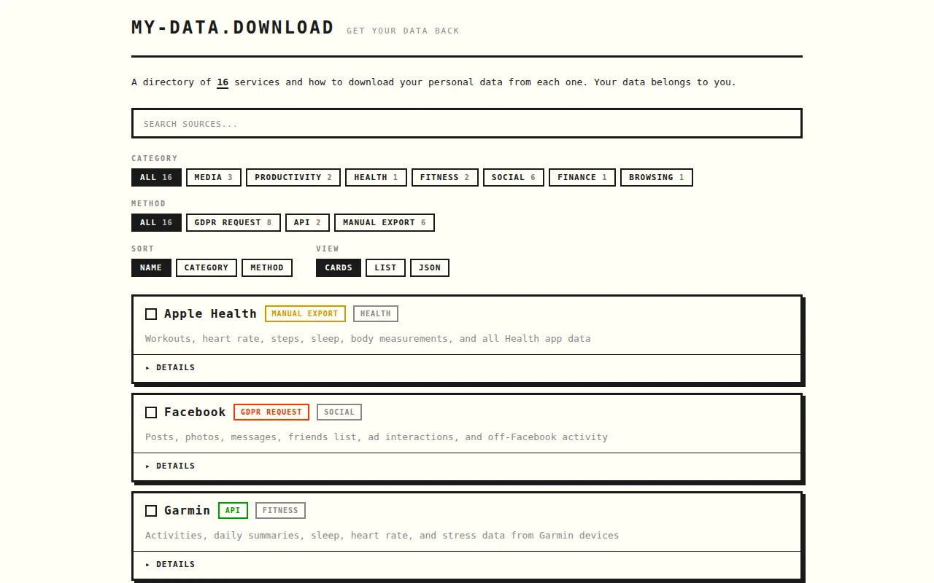Expand Details under Facebook
Screen dimensions: 934x583
coord(467,466)
